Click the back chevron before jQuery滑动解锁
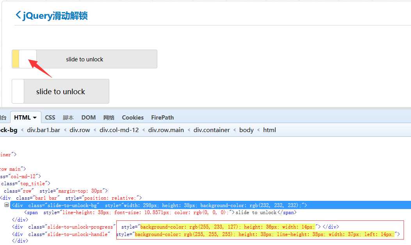The height and width of the screenshot is (245, 411). [x=18, y=15]
